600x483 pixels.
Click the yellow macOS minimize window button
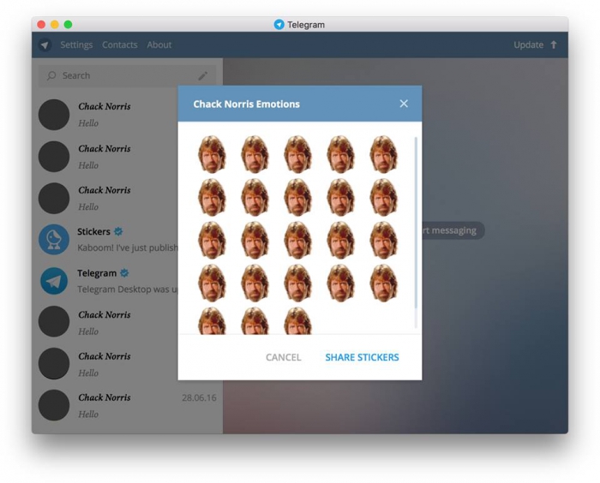tap(55, 25)
